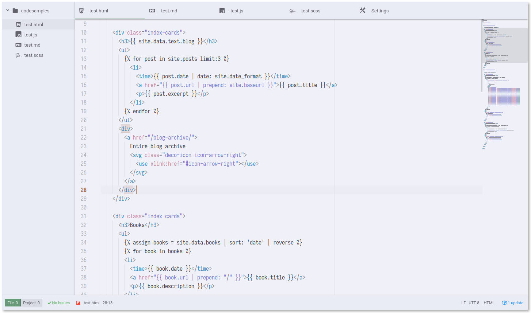Click line number 31 in the gutter

click(84, 216)
